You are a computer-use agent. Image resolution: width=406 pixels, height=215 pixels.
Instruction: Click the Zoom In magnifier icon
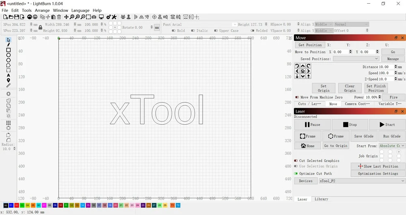click(78, 17)
